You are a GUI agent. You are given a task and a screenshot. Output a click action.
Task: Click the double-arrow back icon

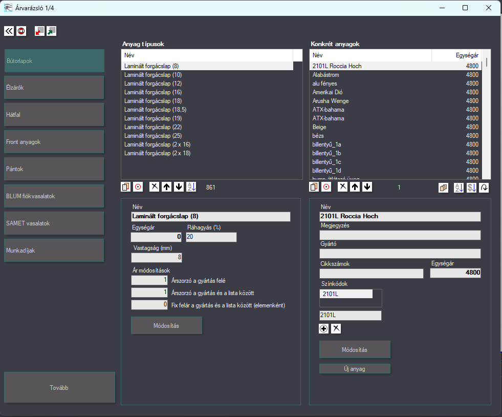9,31
